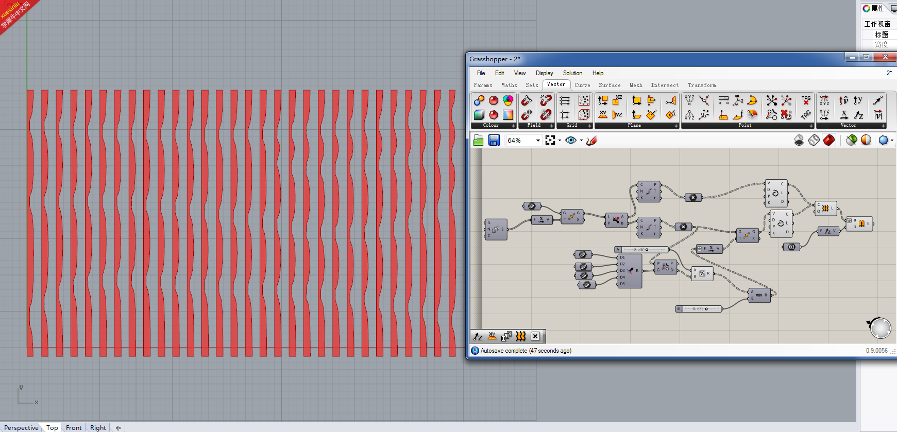Toggle preview selected objects only (green icon)
This screenshot has width=897, height=432.
[851, 140]
